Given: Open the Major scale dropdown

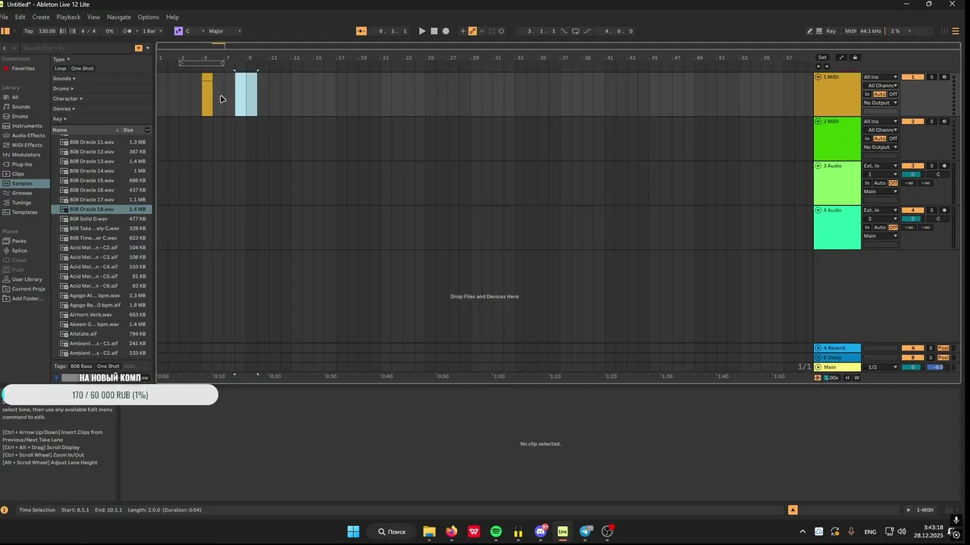Looking at the screenshot, I should click(224, 31).
